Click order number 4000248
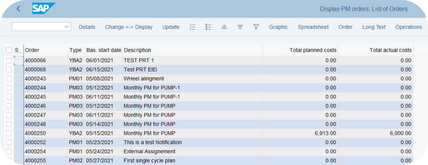428x165 pixels. 35,124
